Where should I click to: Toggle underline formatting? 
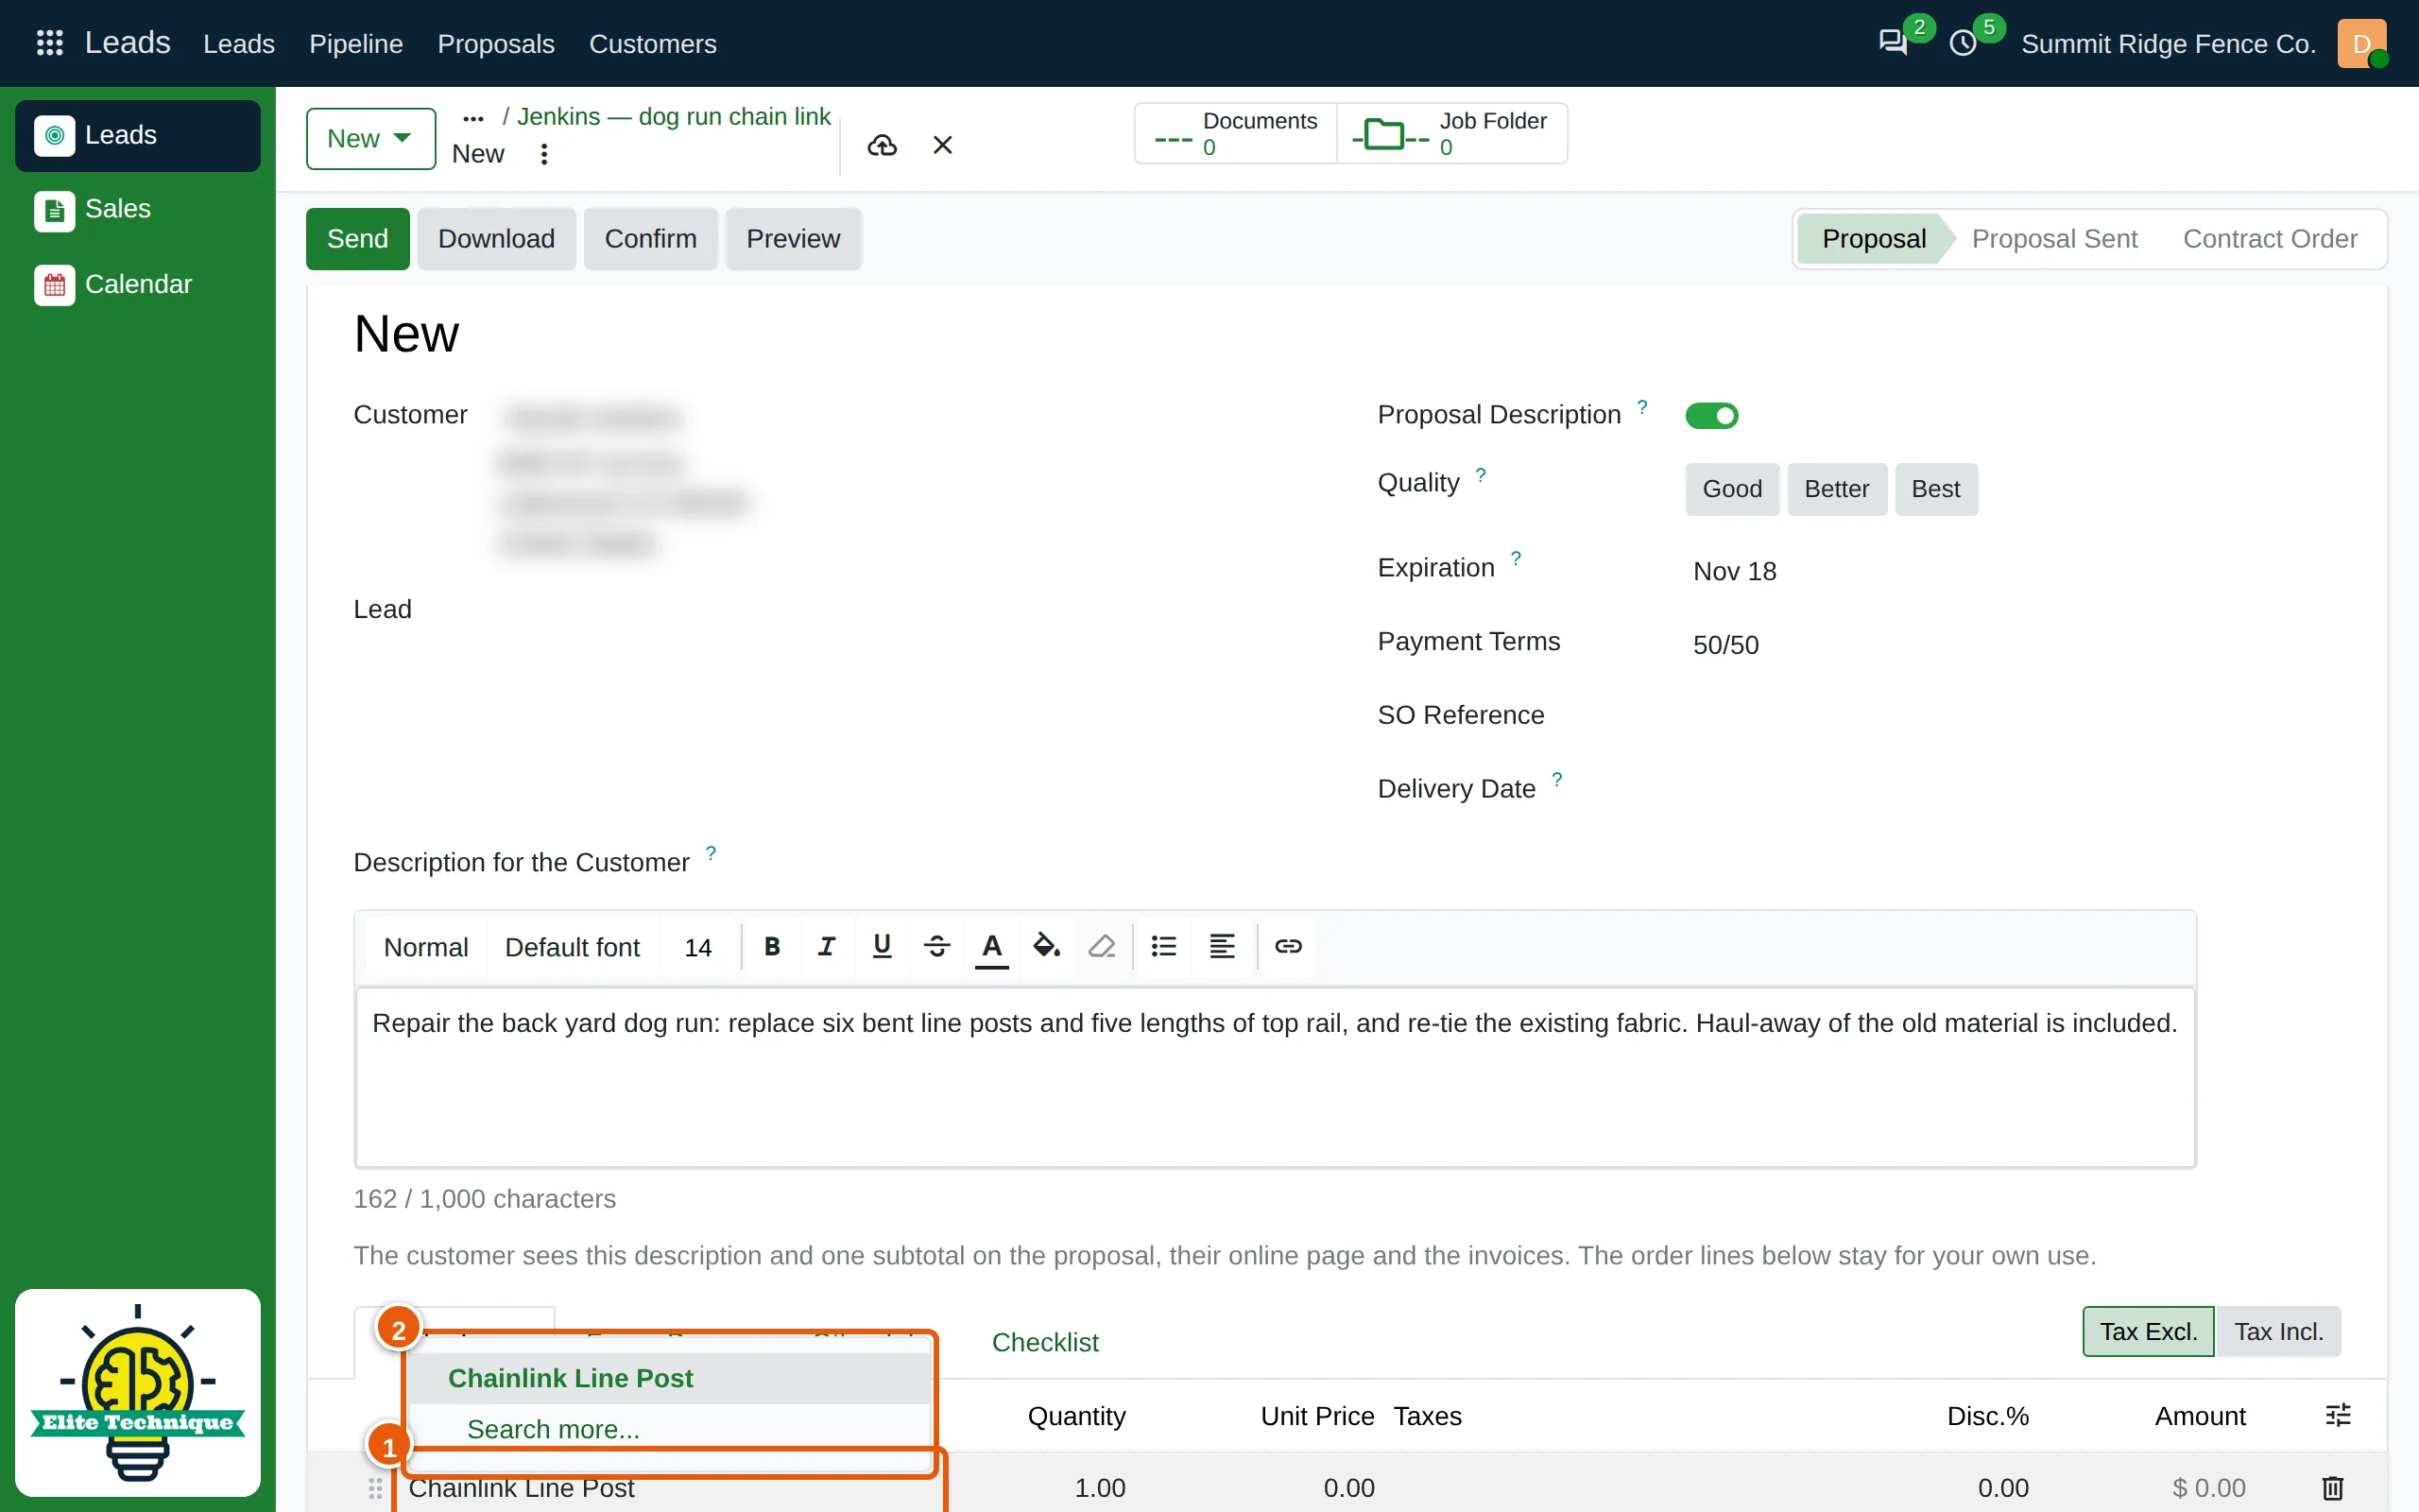point(882,946)
